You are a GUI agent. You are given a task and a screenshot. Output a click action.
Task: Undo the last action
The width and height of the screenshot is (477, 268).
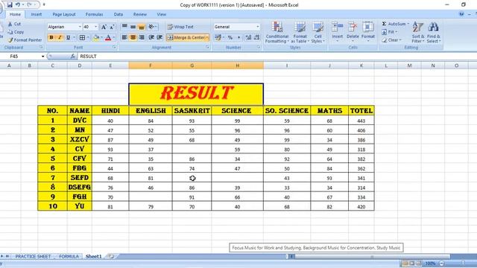pos(18,5)
